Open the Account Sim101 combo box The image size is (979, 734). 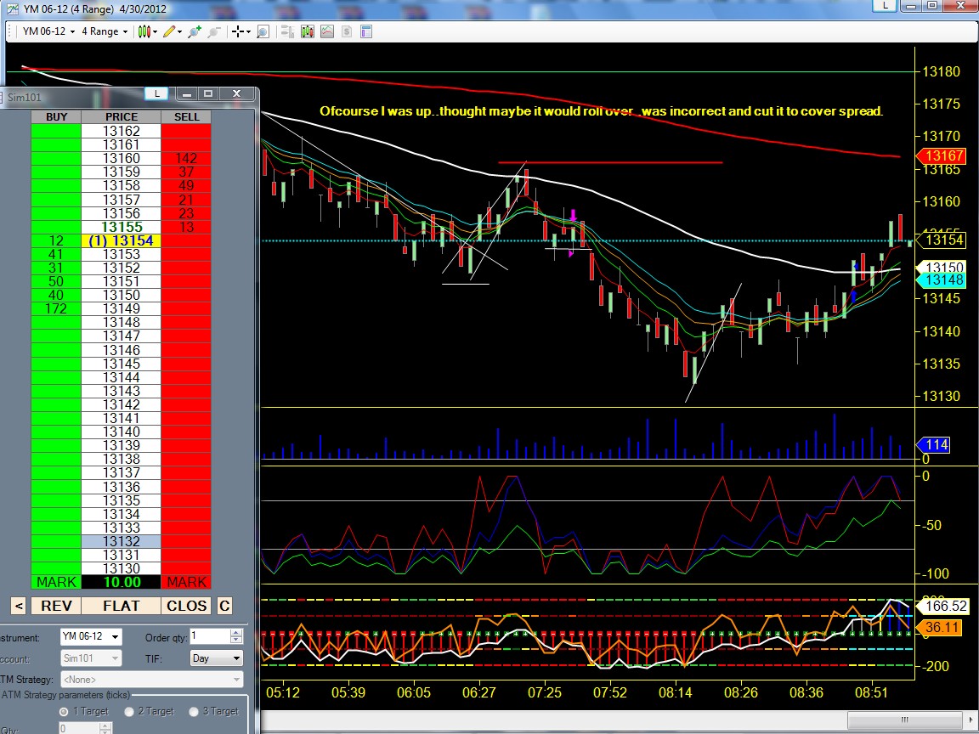tap(91, 658)
